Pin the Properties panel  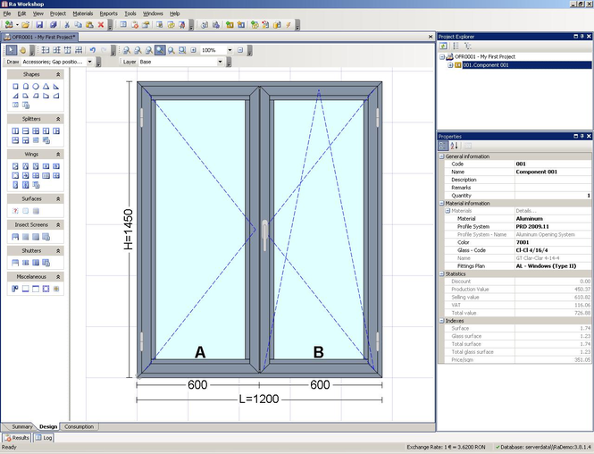[x=580, y=137]
